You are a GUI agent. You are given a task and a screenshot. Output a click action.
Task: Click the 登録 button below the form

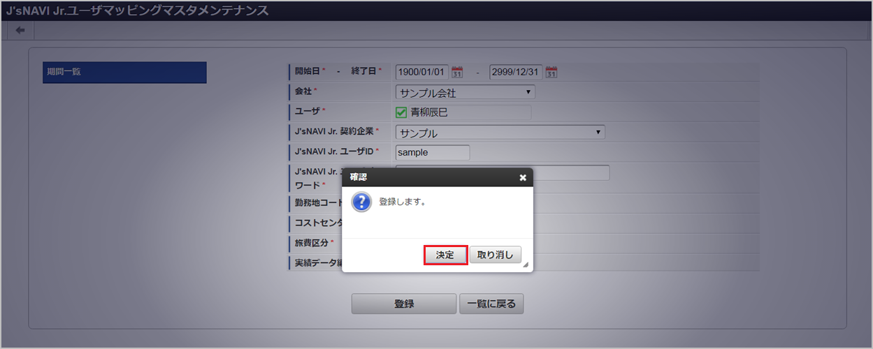(x=404, y=304)
